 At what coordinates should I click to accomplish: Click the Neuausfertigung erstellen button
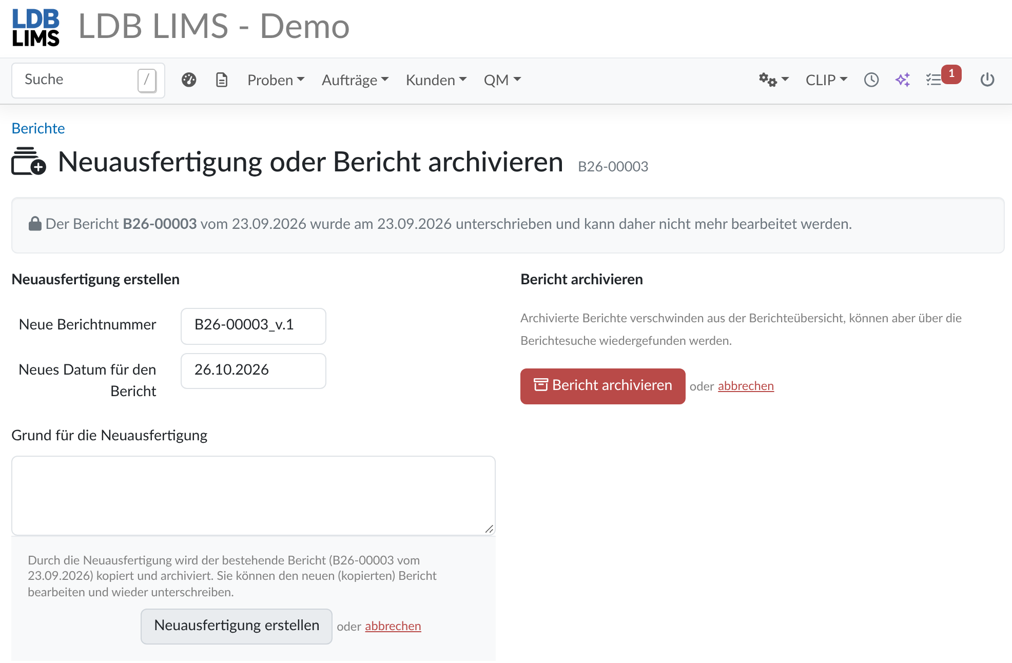pos(237,626)
